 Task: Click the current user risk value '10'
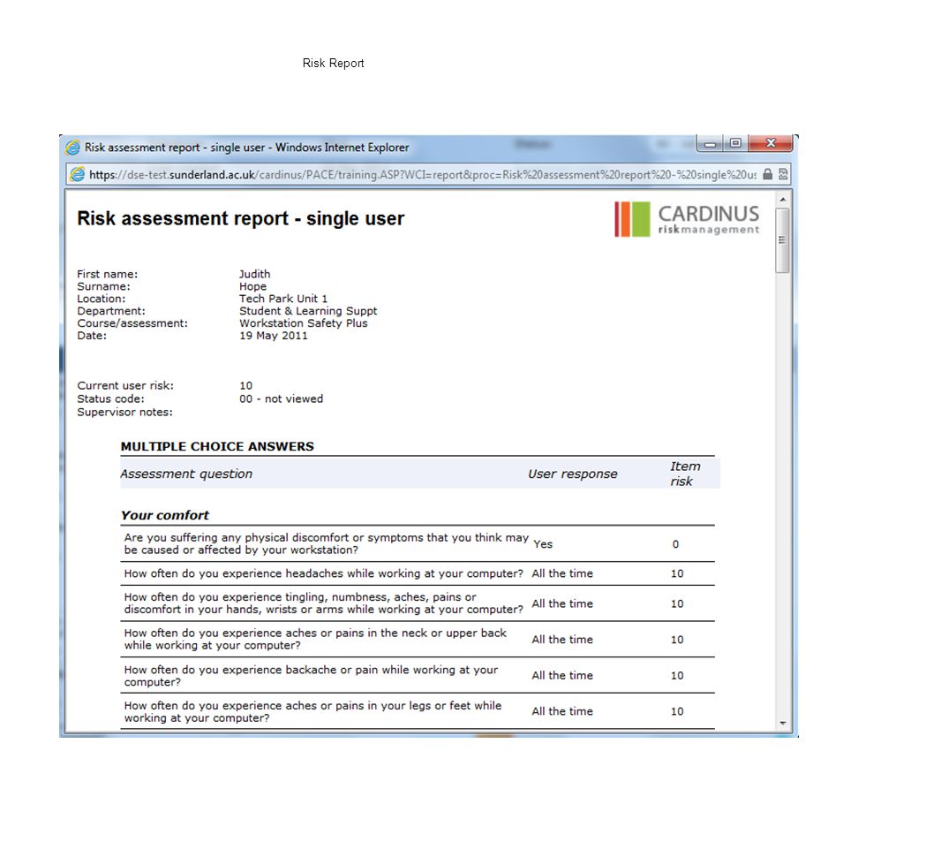coord(246,385)
